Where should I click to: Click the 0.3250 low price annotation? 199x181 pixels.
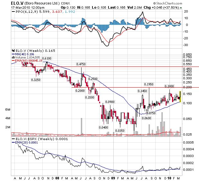coord(36,80)
